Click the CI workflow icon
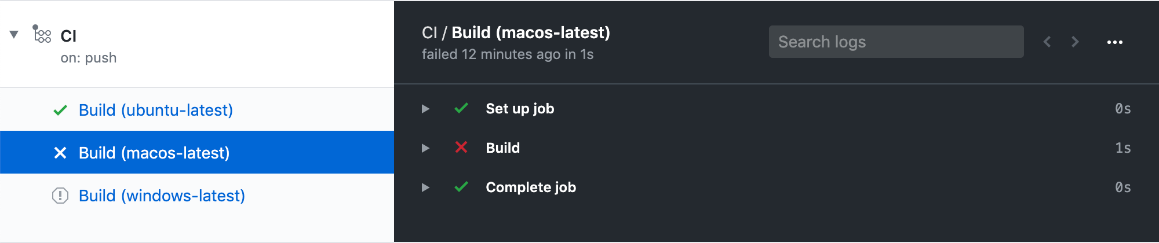The height and width of the screenshot is (243, 1159). coord(42,34)
